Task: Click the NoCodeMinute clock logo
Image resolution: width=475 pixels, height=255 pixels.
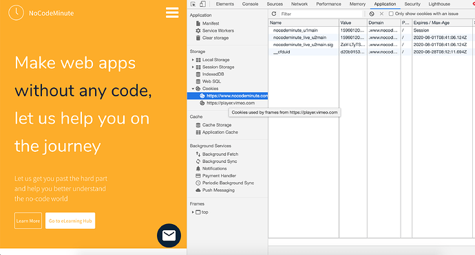Action: coord(16,12)
